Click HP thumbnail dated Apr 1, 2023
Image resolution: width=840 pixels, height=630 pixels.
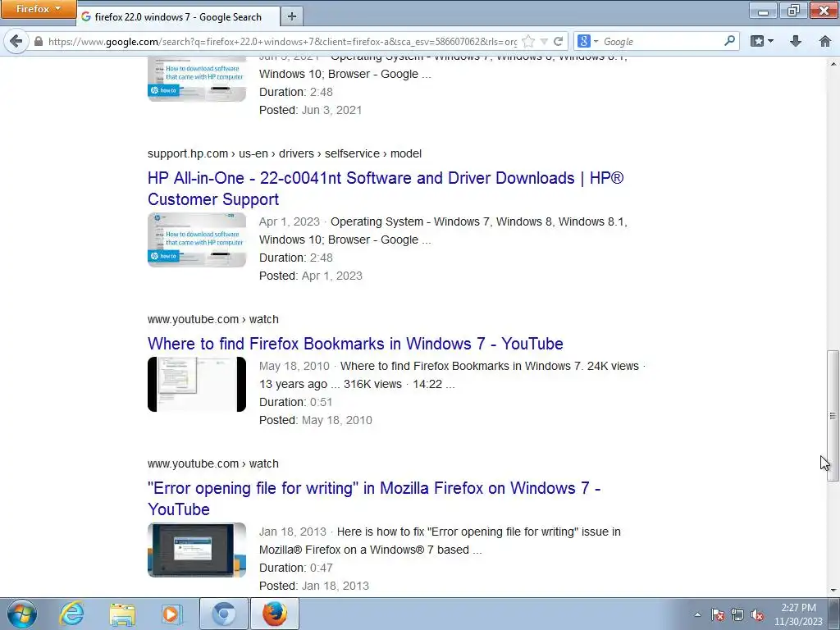(197, 240)
